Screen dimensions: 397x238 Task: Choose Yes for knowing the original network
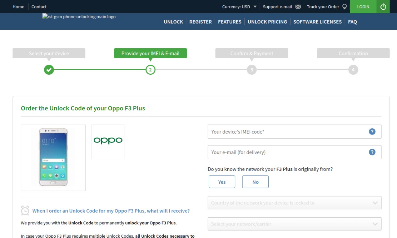coord(222,182)
